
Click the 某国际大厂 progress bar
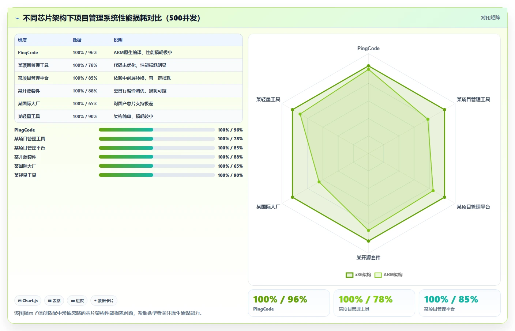coord(157,166)
